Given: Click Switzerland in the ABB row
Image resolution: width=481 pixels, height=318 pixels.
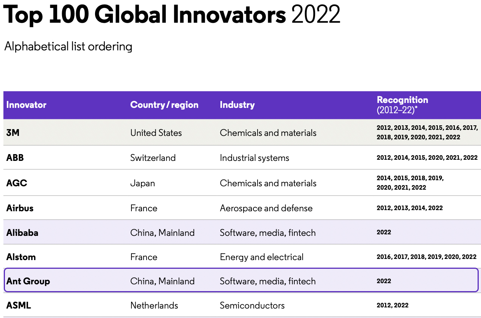Looking at the screenshot, I should [153, 157].
